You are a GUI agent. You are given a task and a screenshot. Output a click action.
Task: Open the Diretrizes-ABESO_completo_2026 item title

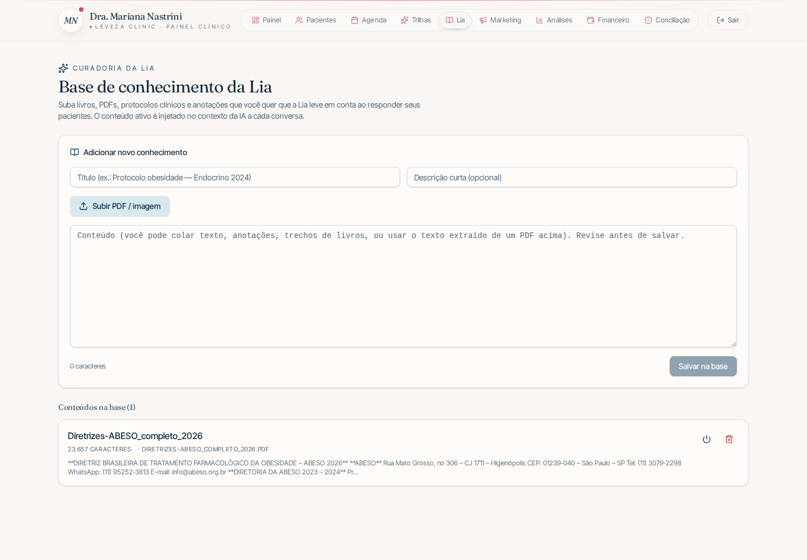tap(135, 436)
